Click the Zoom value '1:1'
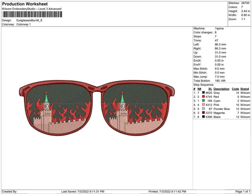252x194 pixels. tap(243, 19)
